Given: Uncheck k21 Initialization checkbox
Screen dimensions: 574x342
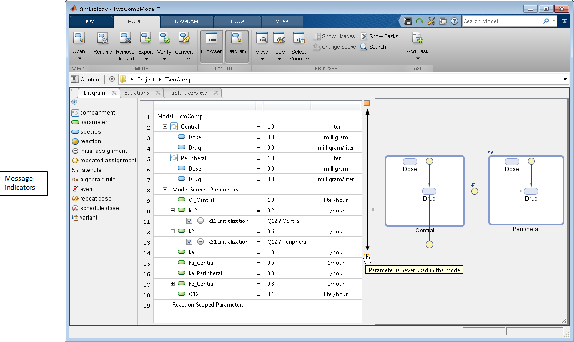Looking at the screenshot, I should (x=189, y=242).
